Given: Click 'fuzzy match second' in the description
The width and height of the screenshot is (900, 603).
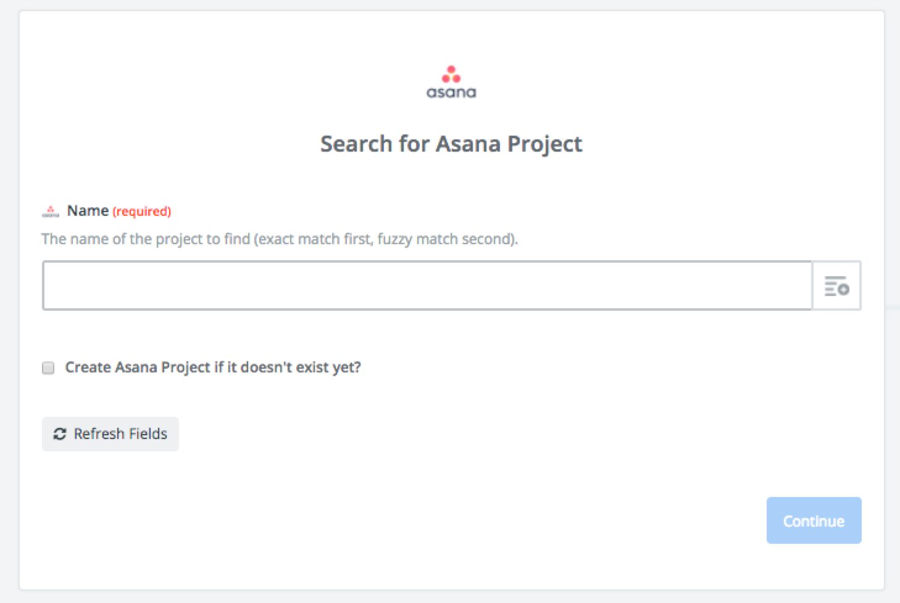Looking at the screenshot, I should coord(444,239).
